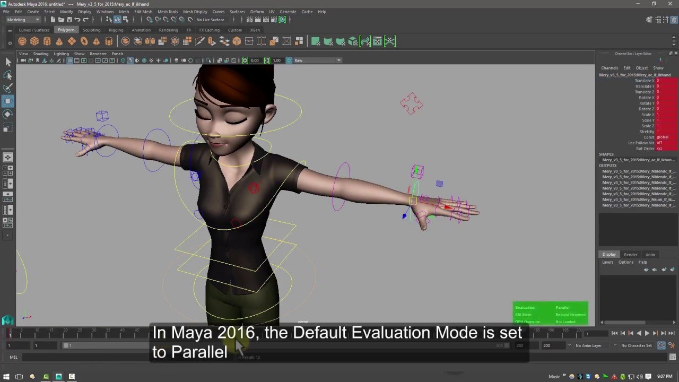This screenshot has width=679, height=382.
Task: Click the Maya logo icon at bottom left
Action: pos(7,320)
